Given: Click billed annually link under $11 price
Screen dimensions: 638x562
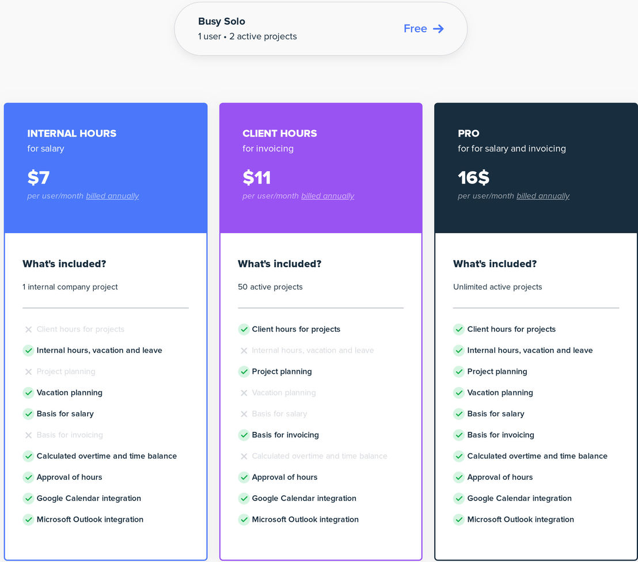Looking at the screenshot, I should point(328,196).
